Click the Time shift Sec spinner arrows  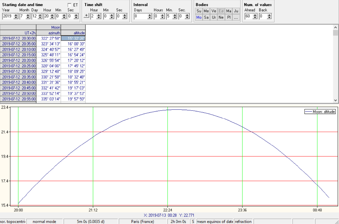125,16
